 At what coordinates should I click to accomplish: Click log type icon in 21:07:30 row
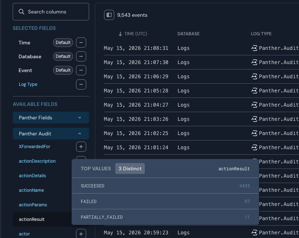coord(254,62)
